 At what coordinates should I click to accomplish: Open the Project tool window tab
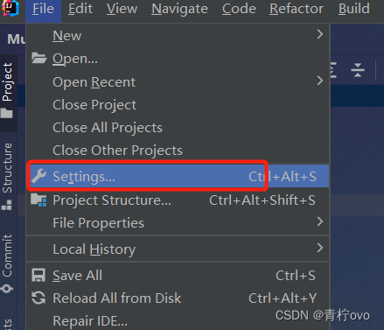9,91
